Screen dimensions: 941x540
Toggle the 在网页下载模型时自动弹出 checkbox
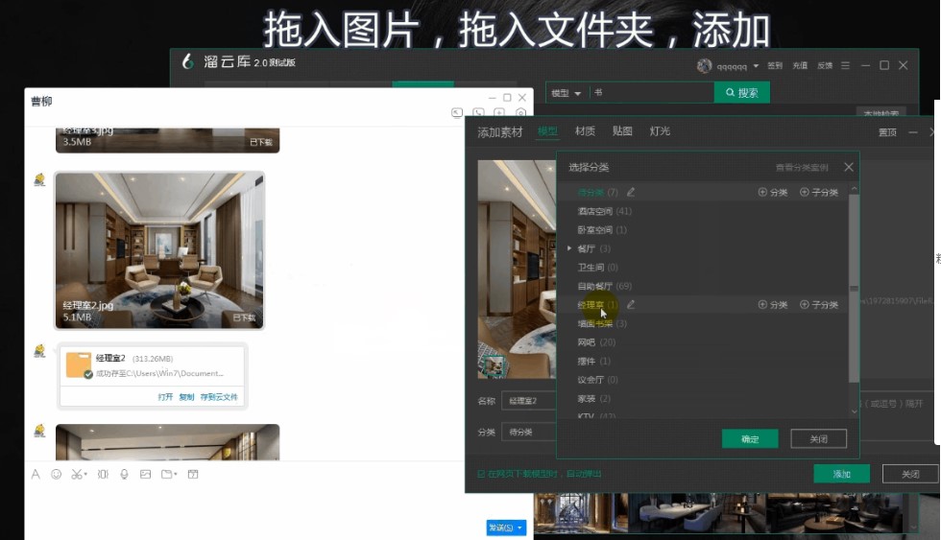[481, 474]
